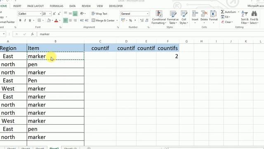The image size is (264, 149).
Task: Apply the Fill Color bucket
Action: tap(49, 20)
